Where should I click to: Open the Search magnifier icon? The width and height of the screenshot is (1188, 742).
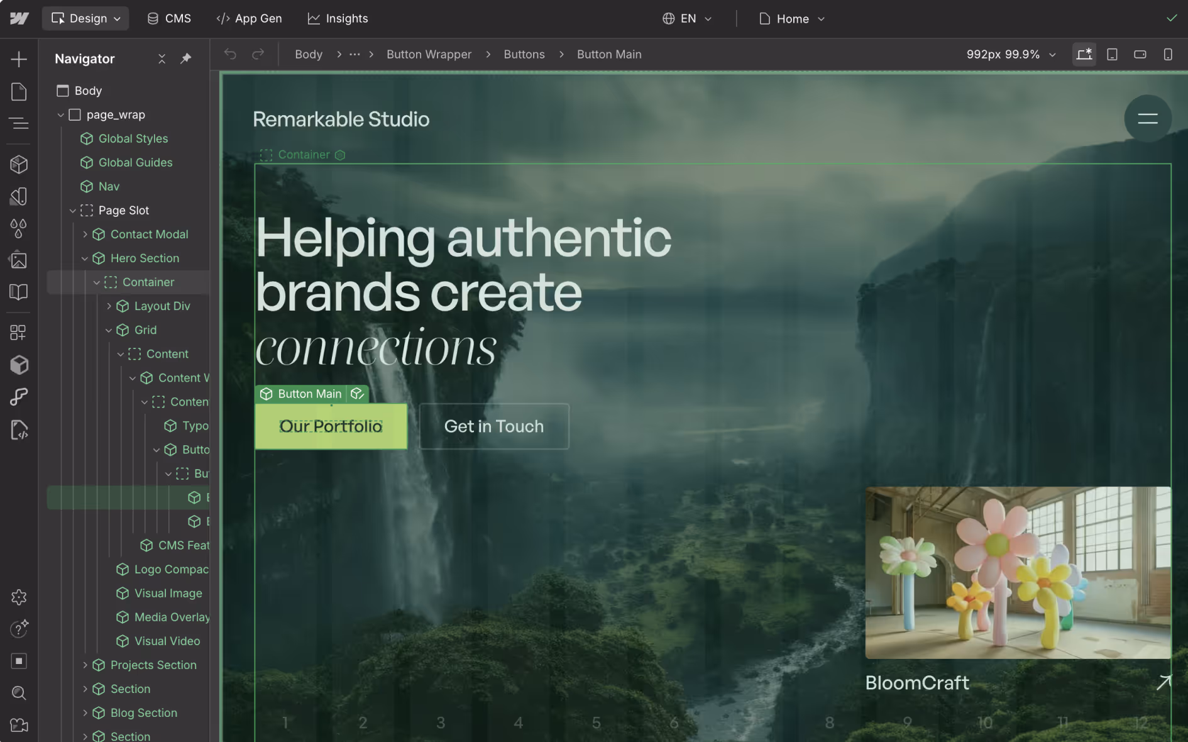[19, 693]
